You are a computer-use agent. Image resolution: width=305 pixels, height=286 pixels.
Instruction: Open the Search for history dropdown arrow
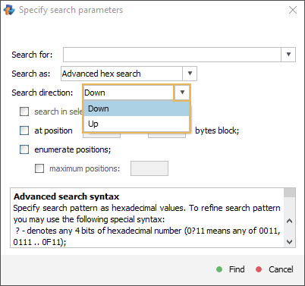(288, 55)
